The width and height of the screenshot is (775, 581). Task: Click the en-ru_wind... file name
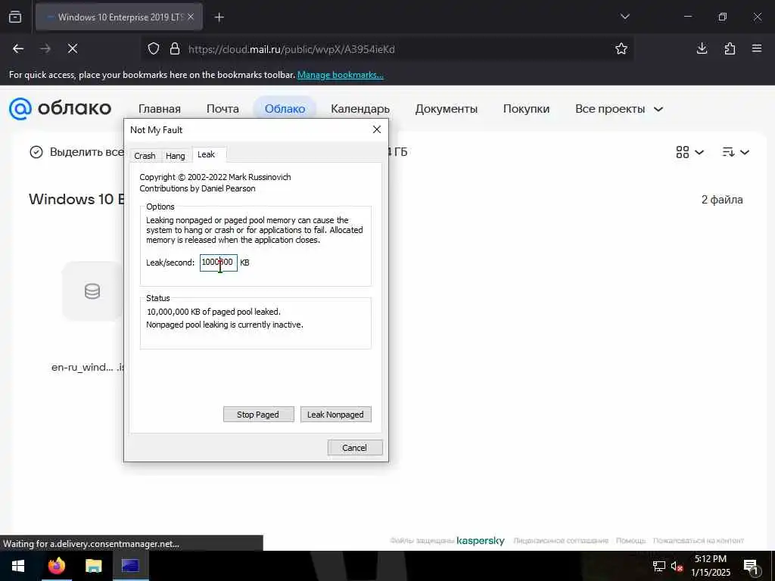tap(87, 367)
